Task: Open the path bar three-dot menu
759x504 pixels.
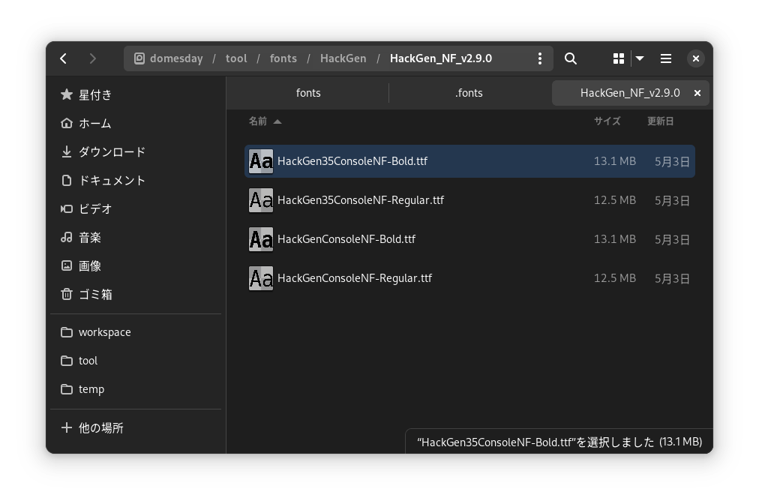Action: (540, 58)
